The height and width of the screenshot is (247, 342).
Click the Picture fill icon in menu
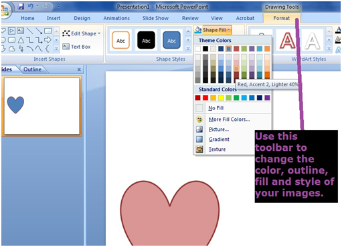[199, 130]
